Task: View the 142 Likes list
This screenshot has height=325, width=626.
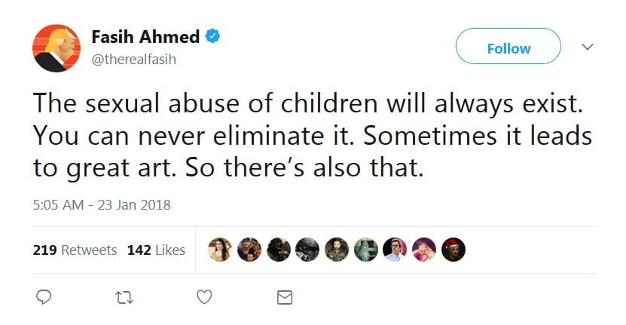Action: (156, 250)
